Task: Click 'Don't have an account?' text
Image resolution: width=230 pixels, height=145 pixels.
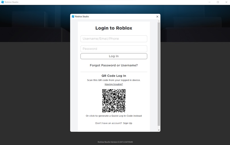Action: pos(109,123)
